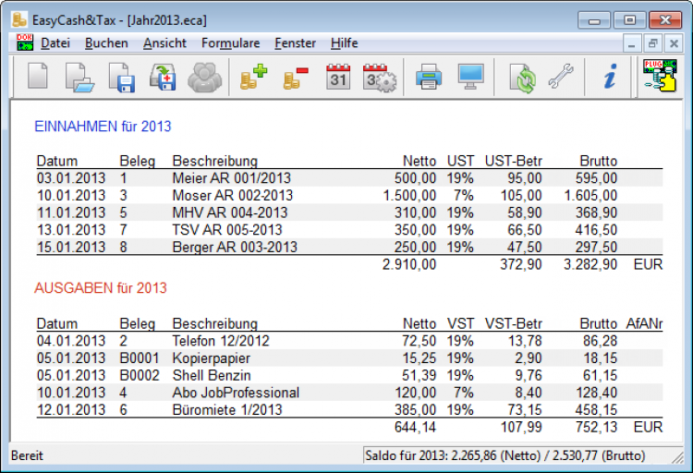Image resolution: width=693 pixels, height=473 pixels.
Task: Click the monitor screen view icon
Action: (x=471, y=78)
